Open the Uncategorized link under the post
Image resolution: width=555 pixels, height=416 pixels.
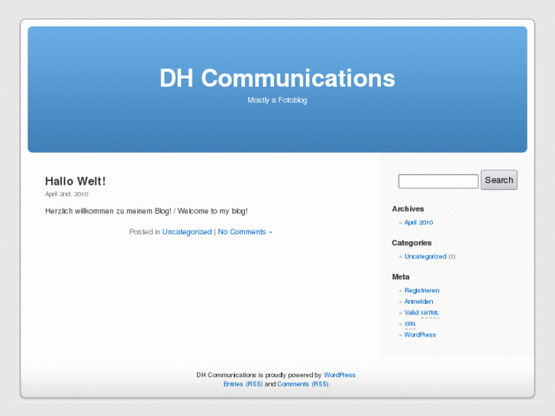click(x=187, y=232)
